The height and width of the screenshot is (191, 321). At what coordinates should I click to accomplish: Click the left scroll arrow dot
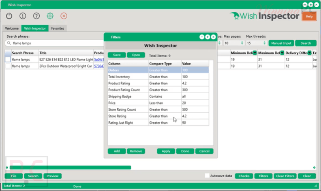7,167
